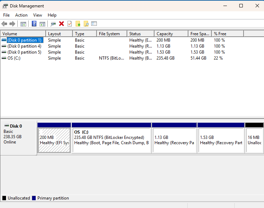264x208 pixels.
Task: Click the drive with magnifier icon
Action: pos(53,24)
